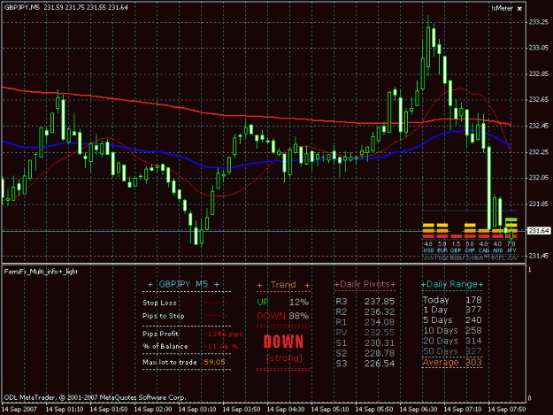The width and height of the screenshot is (553, 415).
Task: Click the Pips to Stop label
Action: point(164,316)
